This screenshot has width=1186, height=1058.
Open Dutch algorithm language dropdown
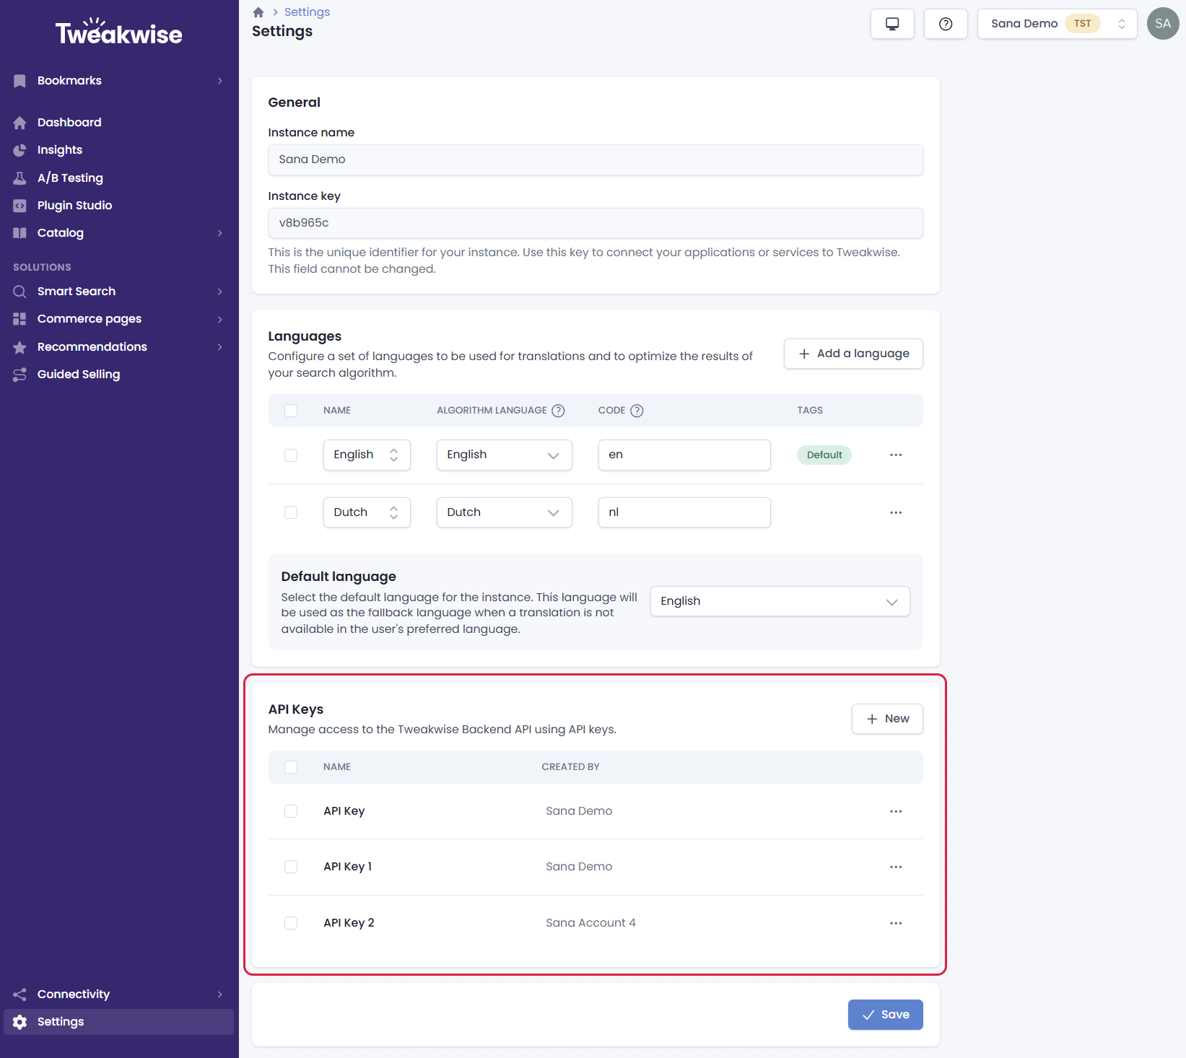click(x=504, y=512)
